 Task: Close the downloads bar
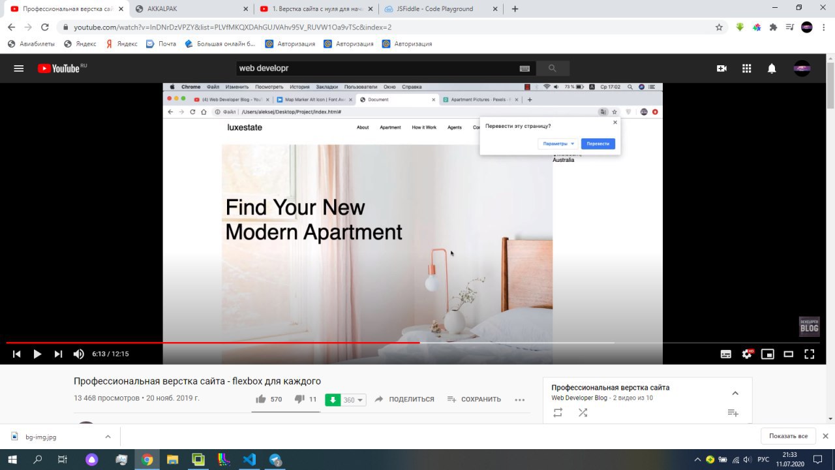pos(825,436)
